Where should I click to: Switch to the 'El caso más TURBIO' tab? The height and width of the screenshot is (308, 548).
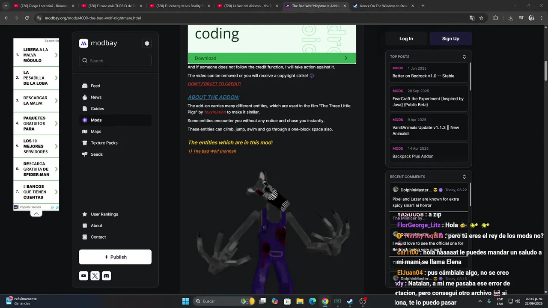coord(112,6)
